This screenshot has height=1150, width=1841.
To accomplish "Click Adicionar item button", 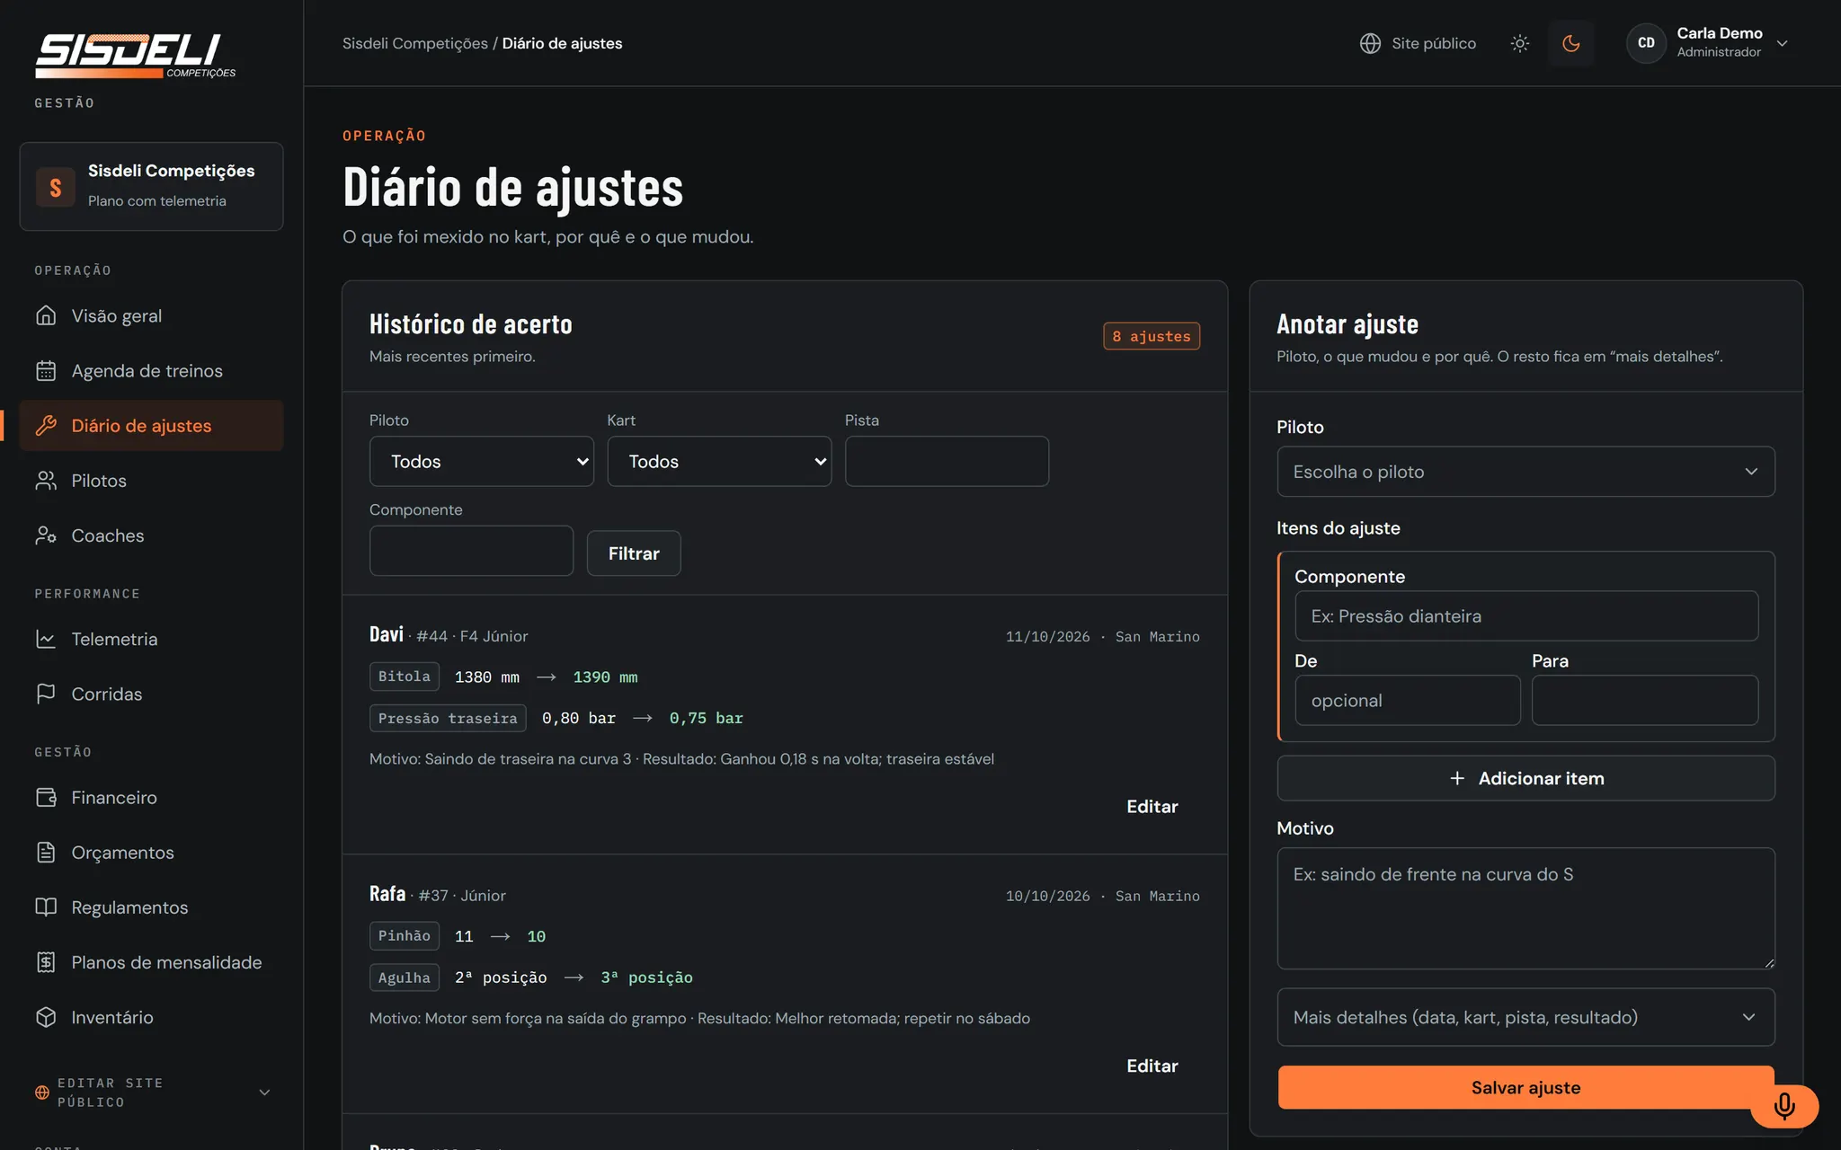I will coord(1525,778).
